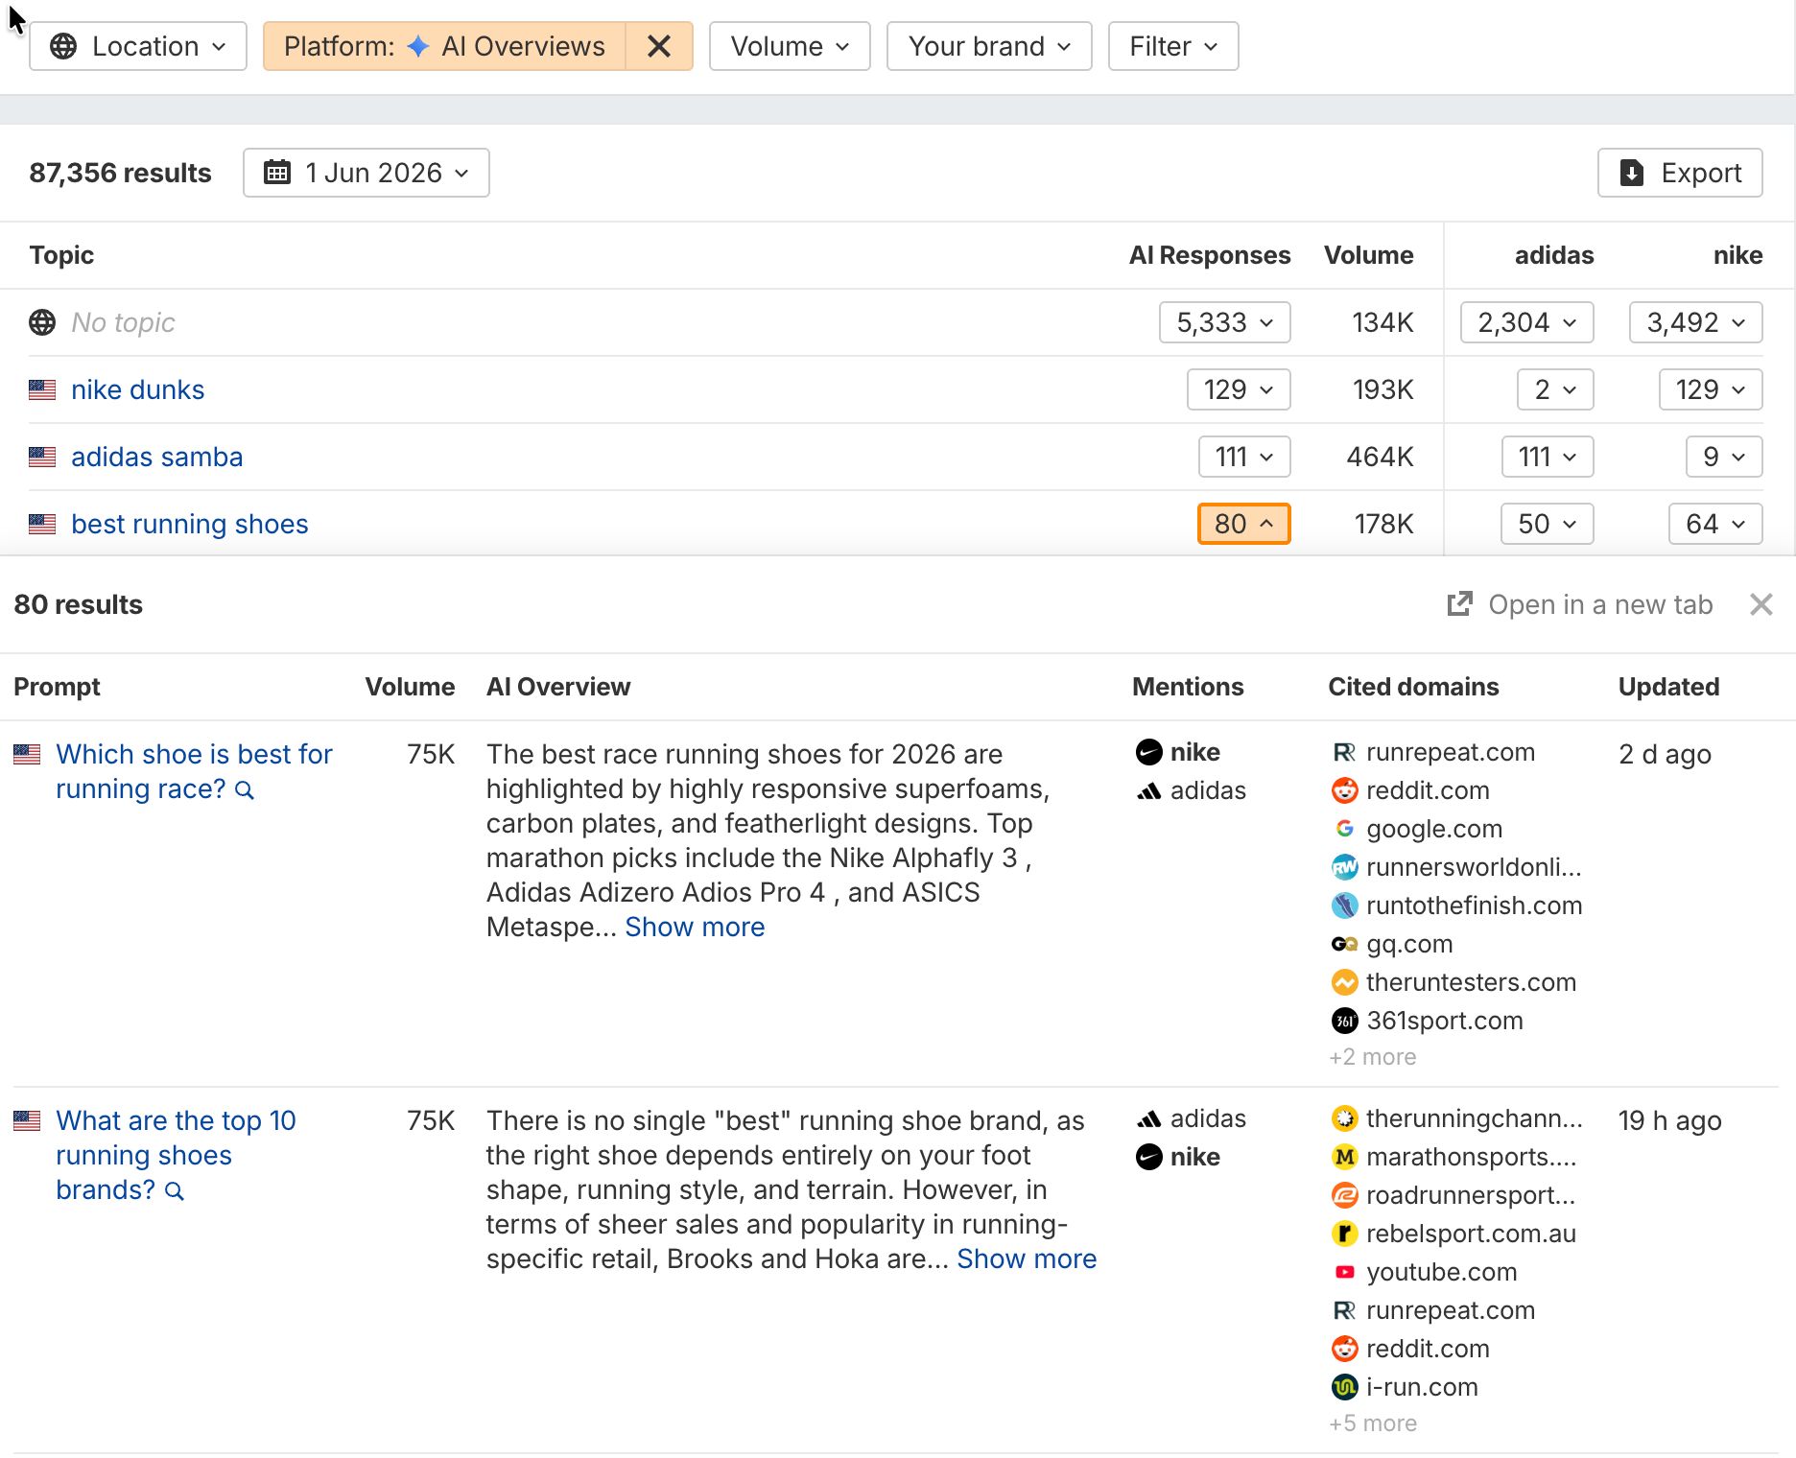Collapse the 80 AI Responses for best running shoes

(1244, 524)
